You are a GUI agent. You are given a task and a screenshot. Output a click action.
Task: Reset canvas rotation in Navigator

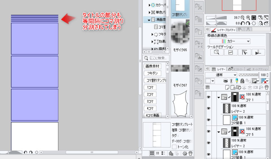point(254,23)
